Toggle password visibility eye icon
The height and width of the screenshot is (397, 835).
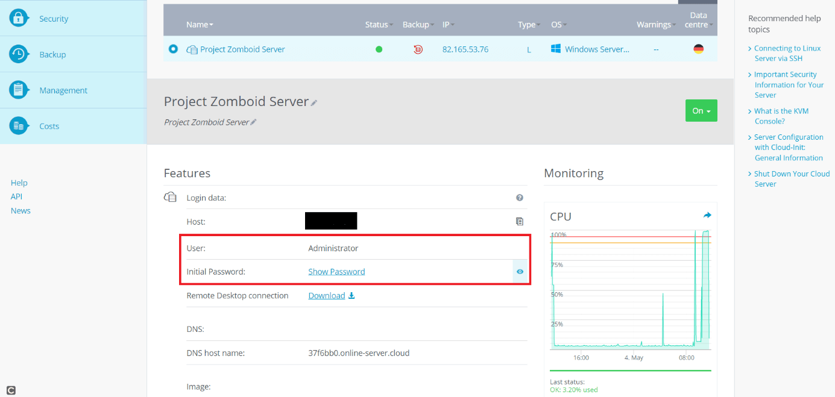pos(520,272)
